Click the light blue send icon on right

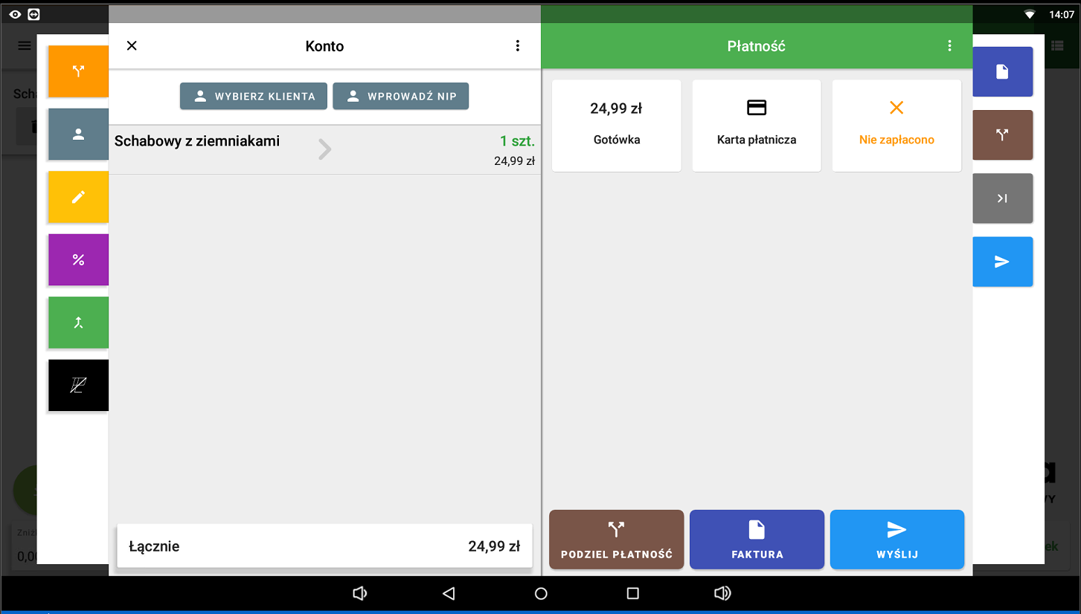coord(1002,262)
